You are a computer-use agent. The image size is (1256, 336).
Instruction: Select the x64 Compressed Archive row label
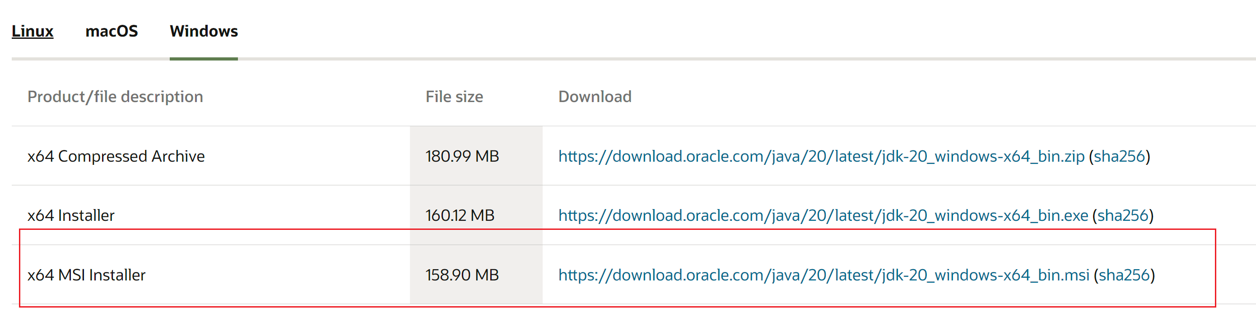[x=116, y=157]
